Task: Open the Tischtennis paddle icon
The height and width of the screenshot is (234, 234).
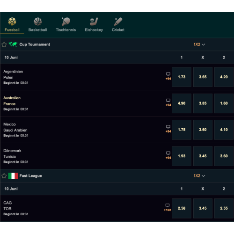Action: point(66,22)
